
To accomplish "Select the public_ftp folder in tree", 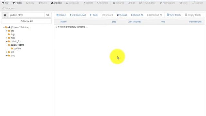I will click(16, 42).
